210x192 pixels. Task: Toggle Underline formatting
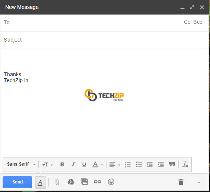click(84, 165)
